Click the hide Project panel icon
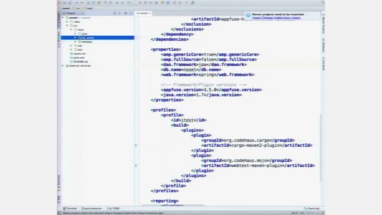 (131, 13)
